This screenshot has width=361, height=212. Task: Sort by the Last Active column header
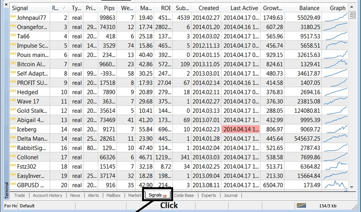click(x=241, y=8)
